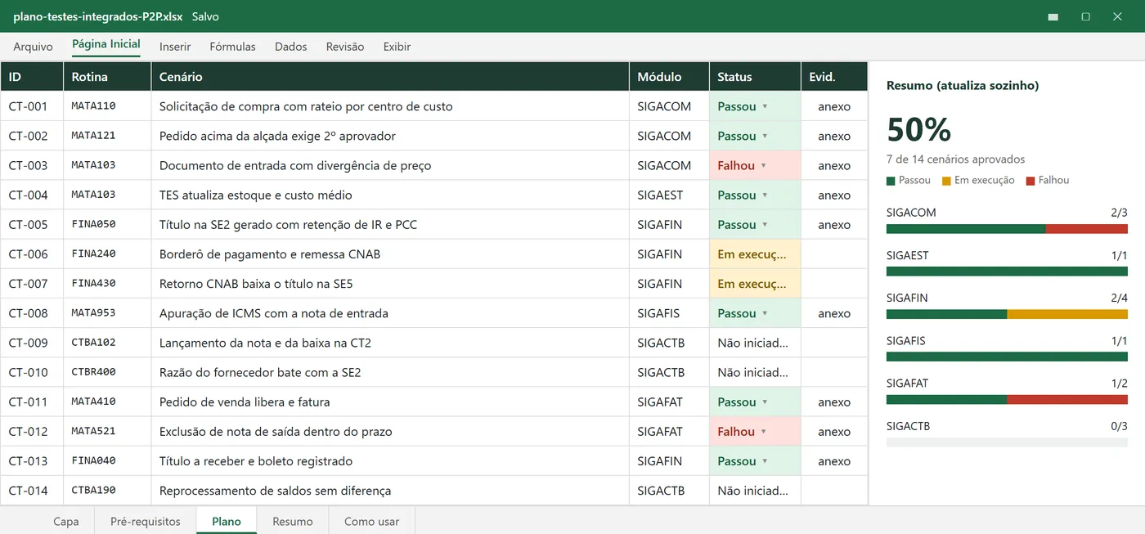The image size is (1145, 534).
Task: Switch to the Resumo sheet tab
Action: 293,521
